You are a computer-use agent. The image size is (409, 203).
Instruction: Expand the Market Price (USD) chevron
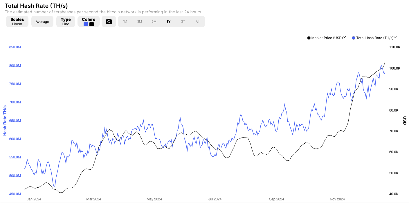click(x=344, y=37)
